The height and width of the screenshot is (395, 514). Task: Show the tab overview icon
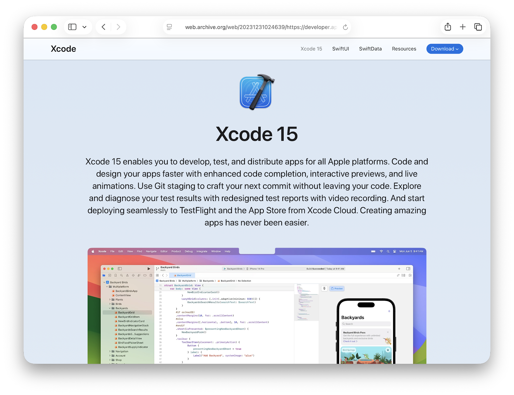pyautogui.click(x=478, y=27)
